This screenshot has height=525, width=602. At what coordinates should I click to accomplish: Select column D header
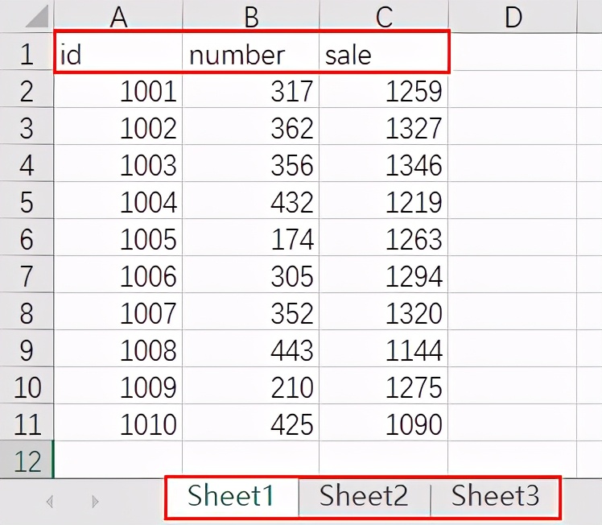tap(513, 17)
